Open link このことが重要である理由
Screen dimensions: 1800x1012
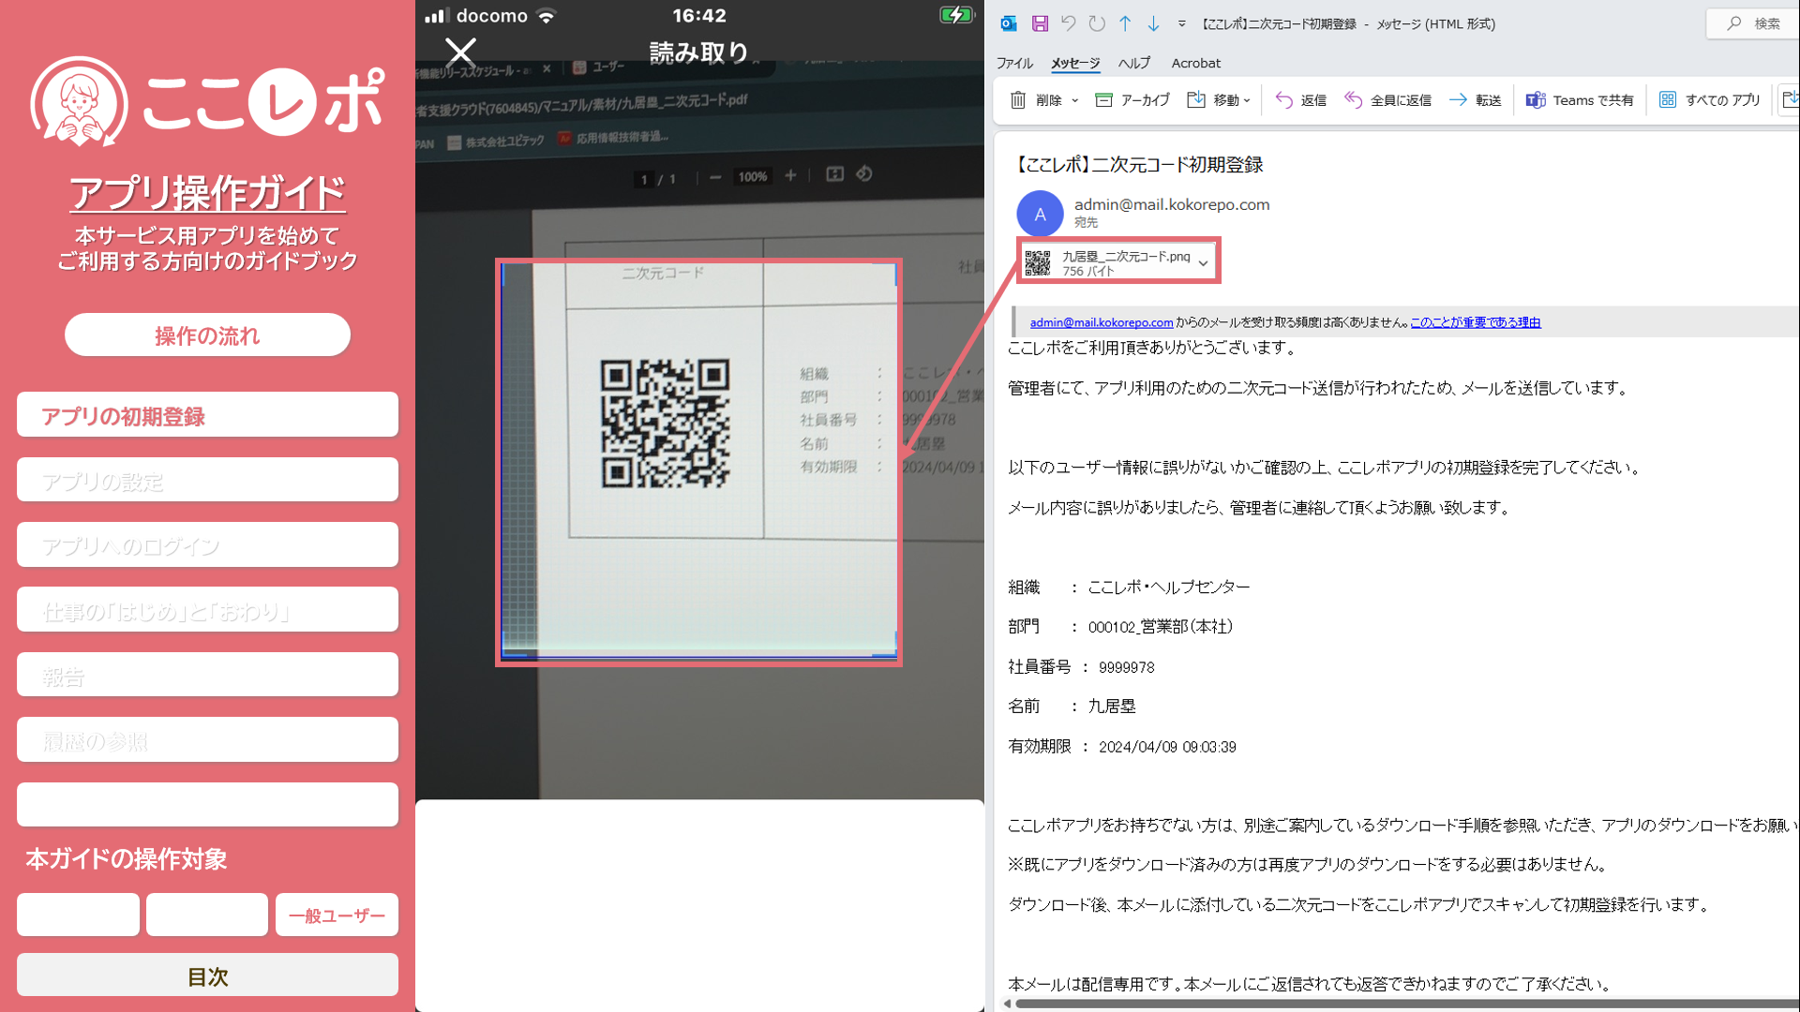tap(1475, 322)
